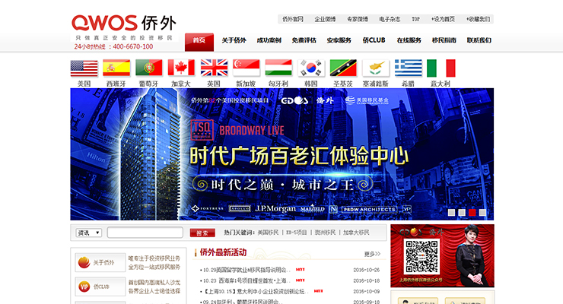Choose the Canada maple leaf flag
This screenshot has width=563, height=304.
tap(181, 68)
